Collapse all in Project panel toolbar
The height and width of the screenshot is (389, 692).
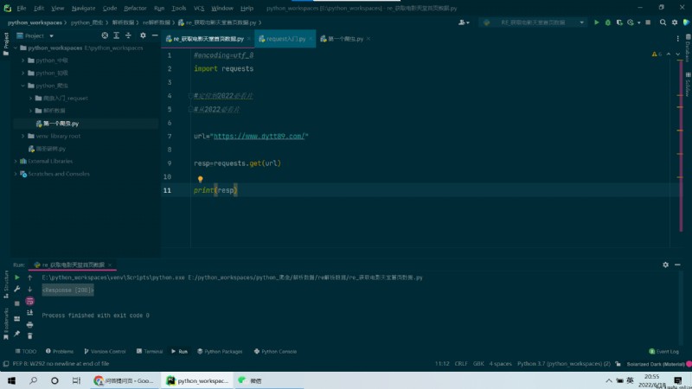pos(128,35)
